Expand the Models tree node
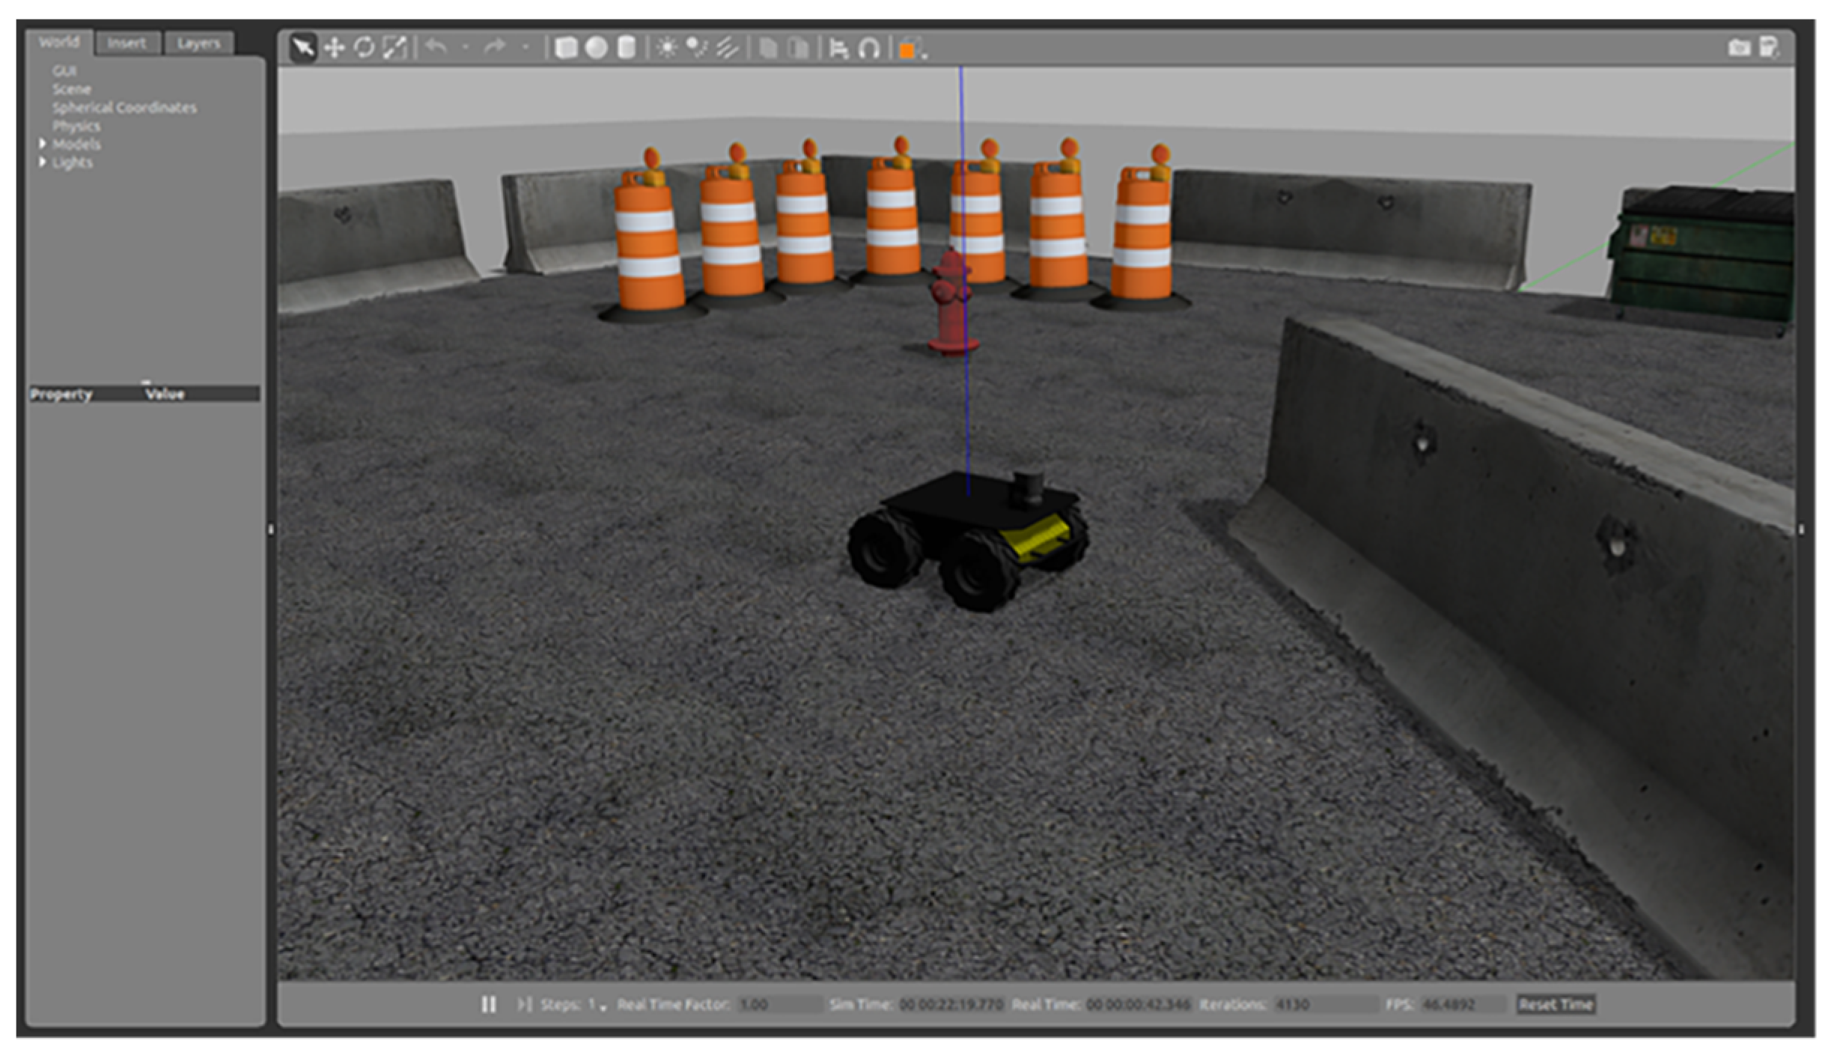 [43, 144]
